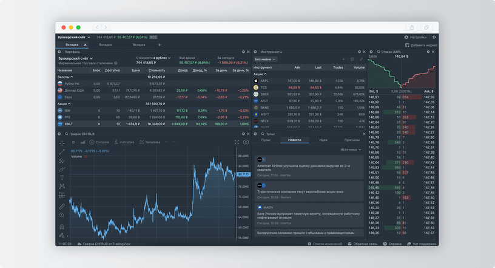Expand the Источники dropdown

(351, 149)
